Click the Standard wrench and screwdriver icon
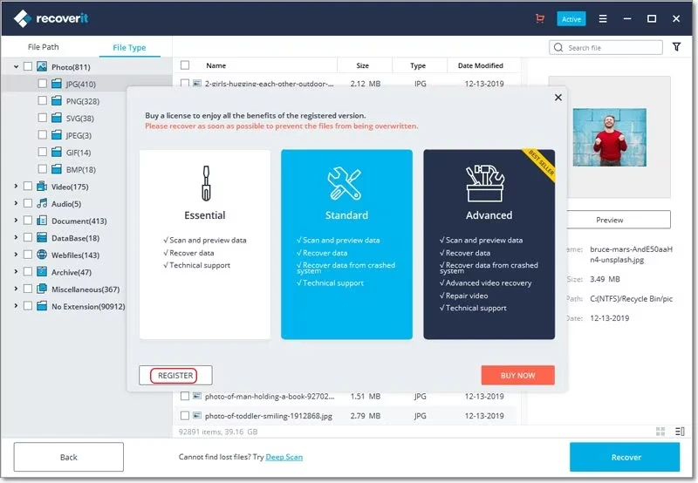 pyautogui.click(x=344, y=183)
